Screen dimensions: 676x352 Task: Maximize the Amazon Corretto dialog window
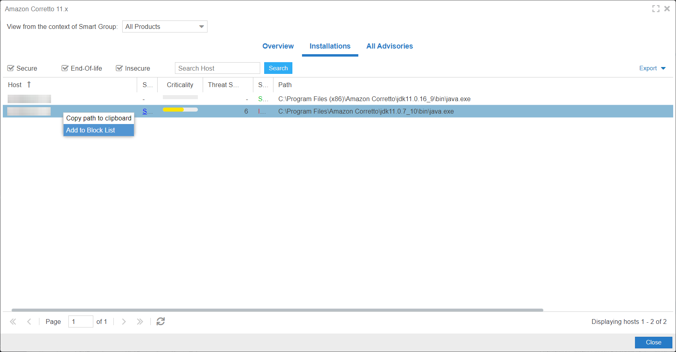[x=655, y=9]
